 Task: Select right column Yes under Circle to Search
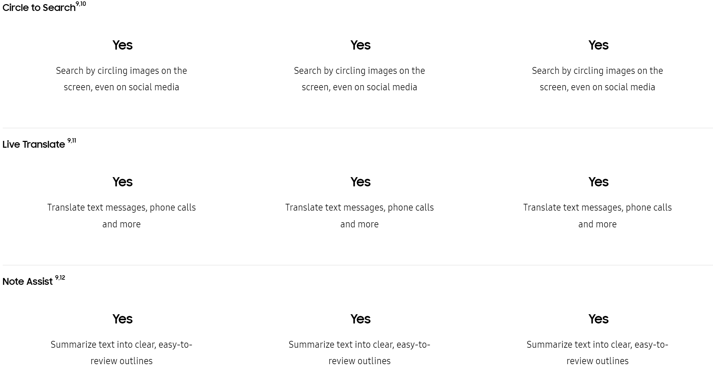pyautogui.click(x=598, y=45)
